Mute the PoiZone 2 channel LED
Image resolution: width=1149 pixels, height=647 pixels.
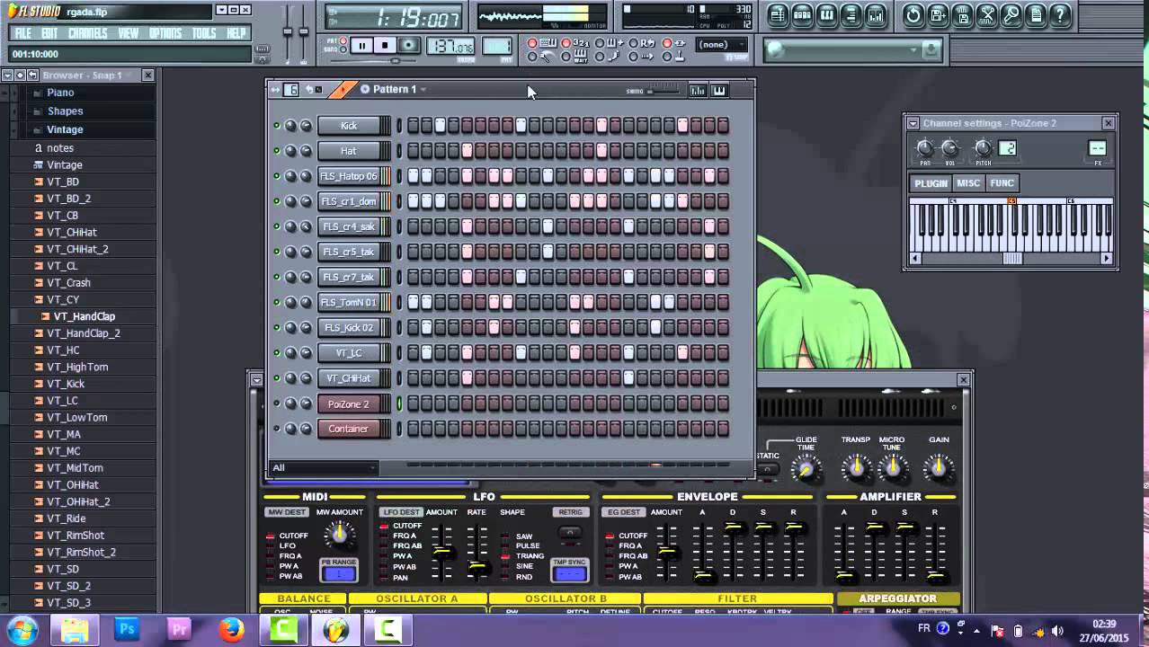[277, 404]
